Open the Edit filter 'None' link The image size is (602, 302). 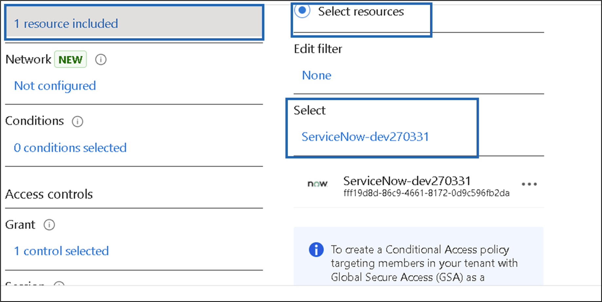point(316,75)
